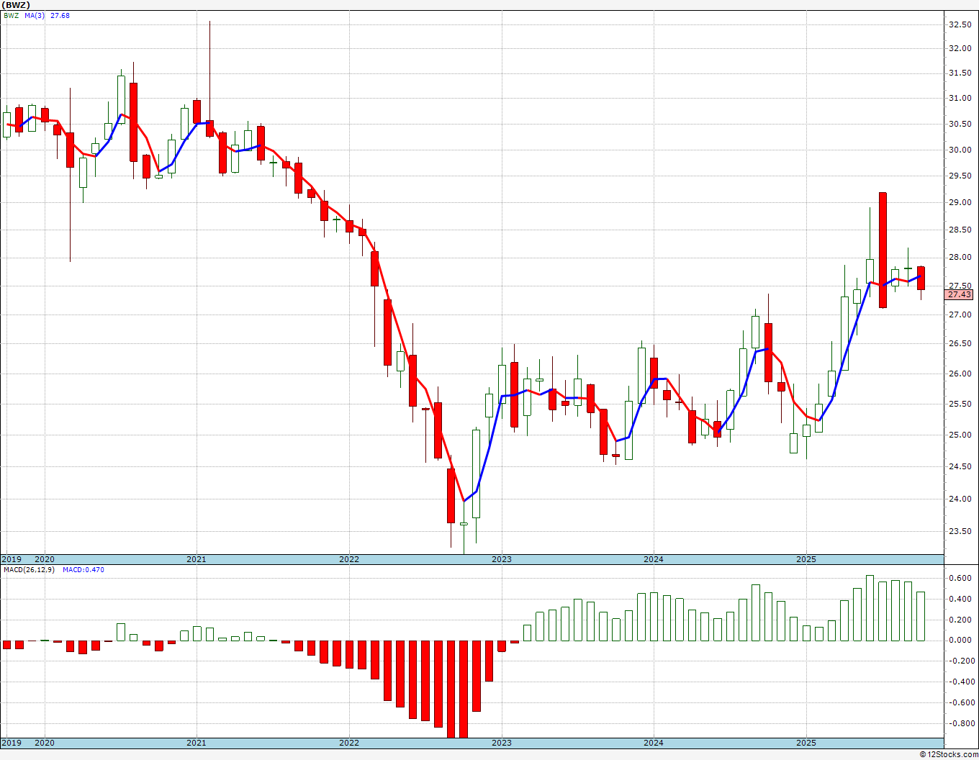
Task: Click 2024 on the MACD panel time axis
Action: tap(654, 743)
